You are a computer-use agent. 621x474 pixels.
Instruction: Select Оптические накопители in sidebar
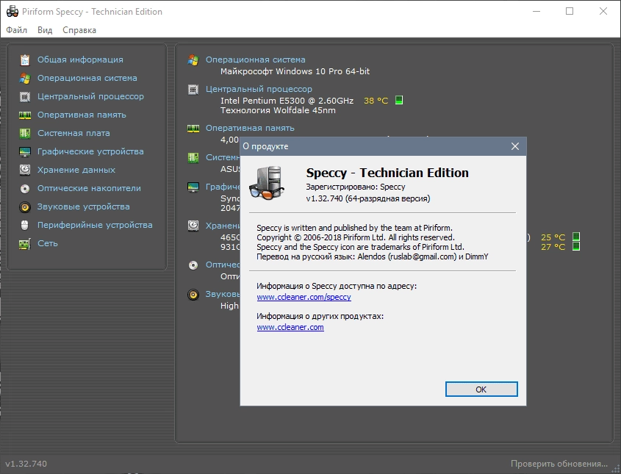click(x=89, y=188)
